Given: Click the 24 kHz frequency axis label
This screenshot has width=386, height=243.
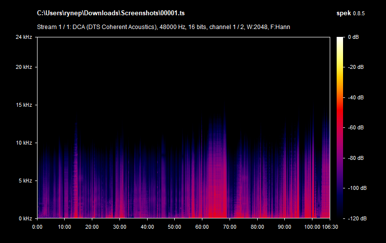Looking at the screenshot, I should pyautogui.click(x=23, y=37).
